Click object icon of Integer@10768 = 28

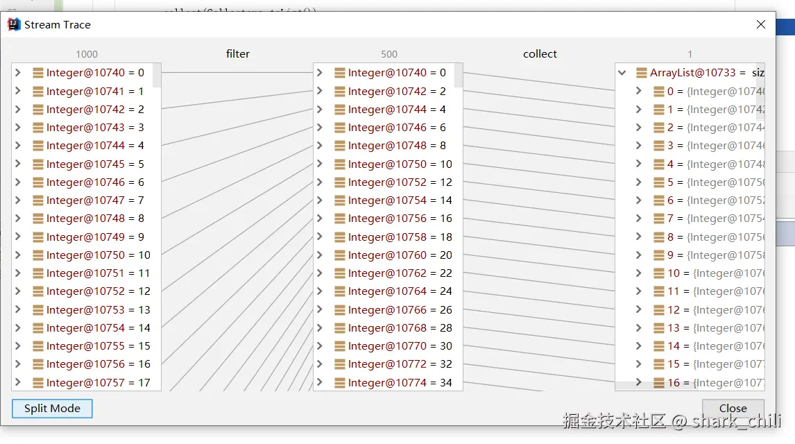pyautogui.click(x=340, y=328)
